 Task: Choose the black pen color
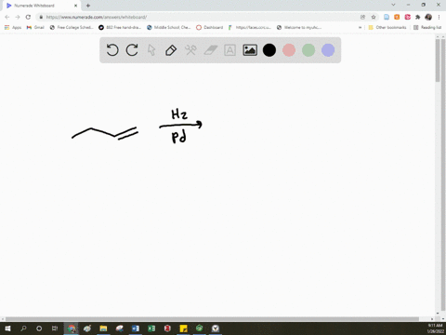(269, 50)
